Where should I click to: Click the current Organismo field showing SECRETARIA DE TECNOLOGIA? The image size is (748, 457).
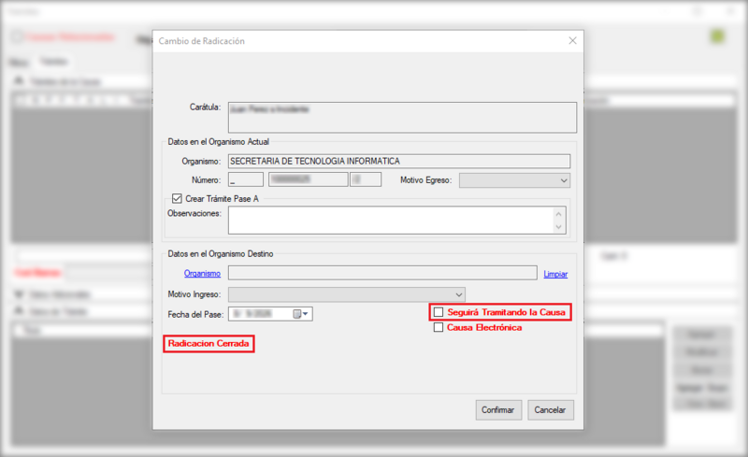click(x=399, y=162)
